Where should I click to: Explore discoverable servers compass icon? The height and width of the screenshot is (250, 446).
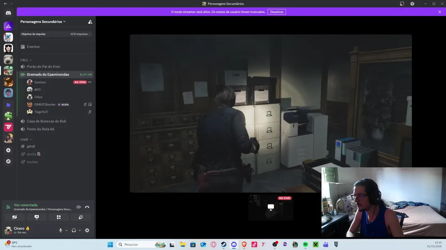pyautogui.click(x=8, y=161)
